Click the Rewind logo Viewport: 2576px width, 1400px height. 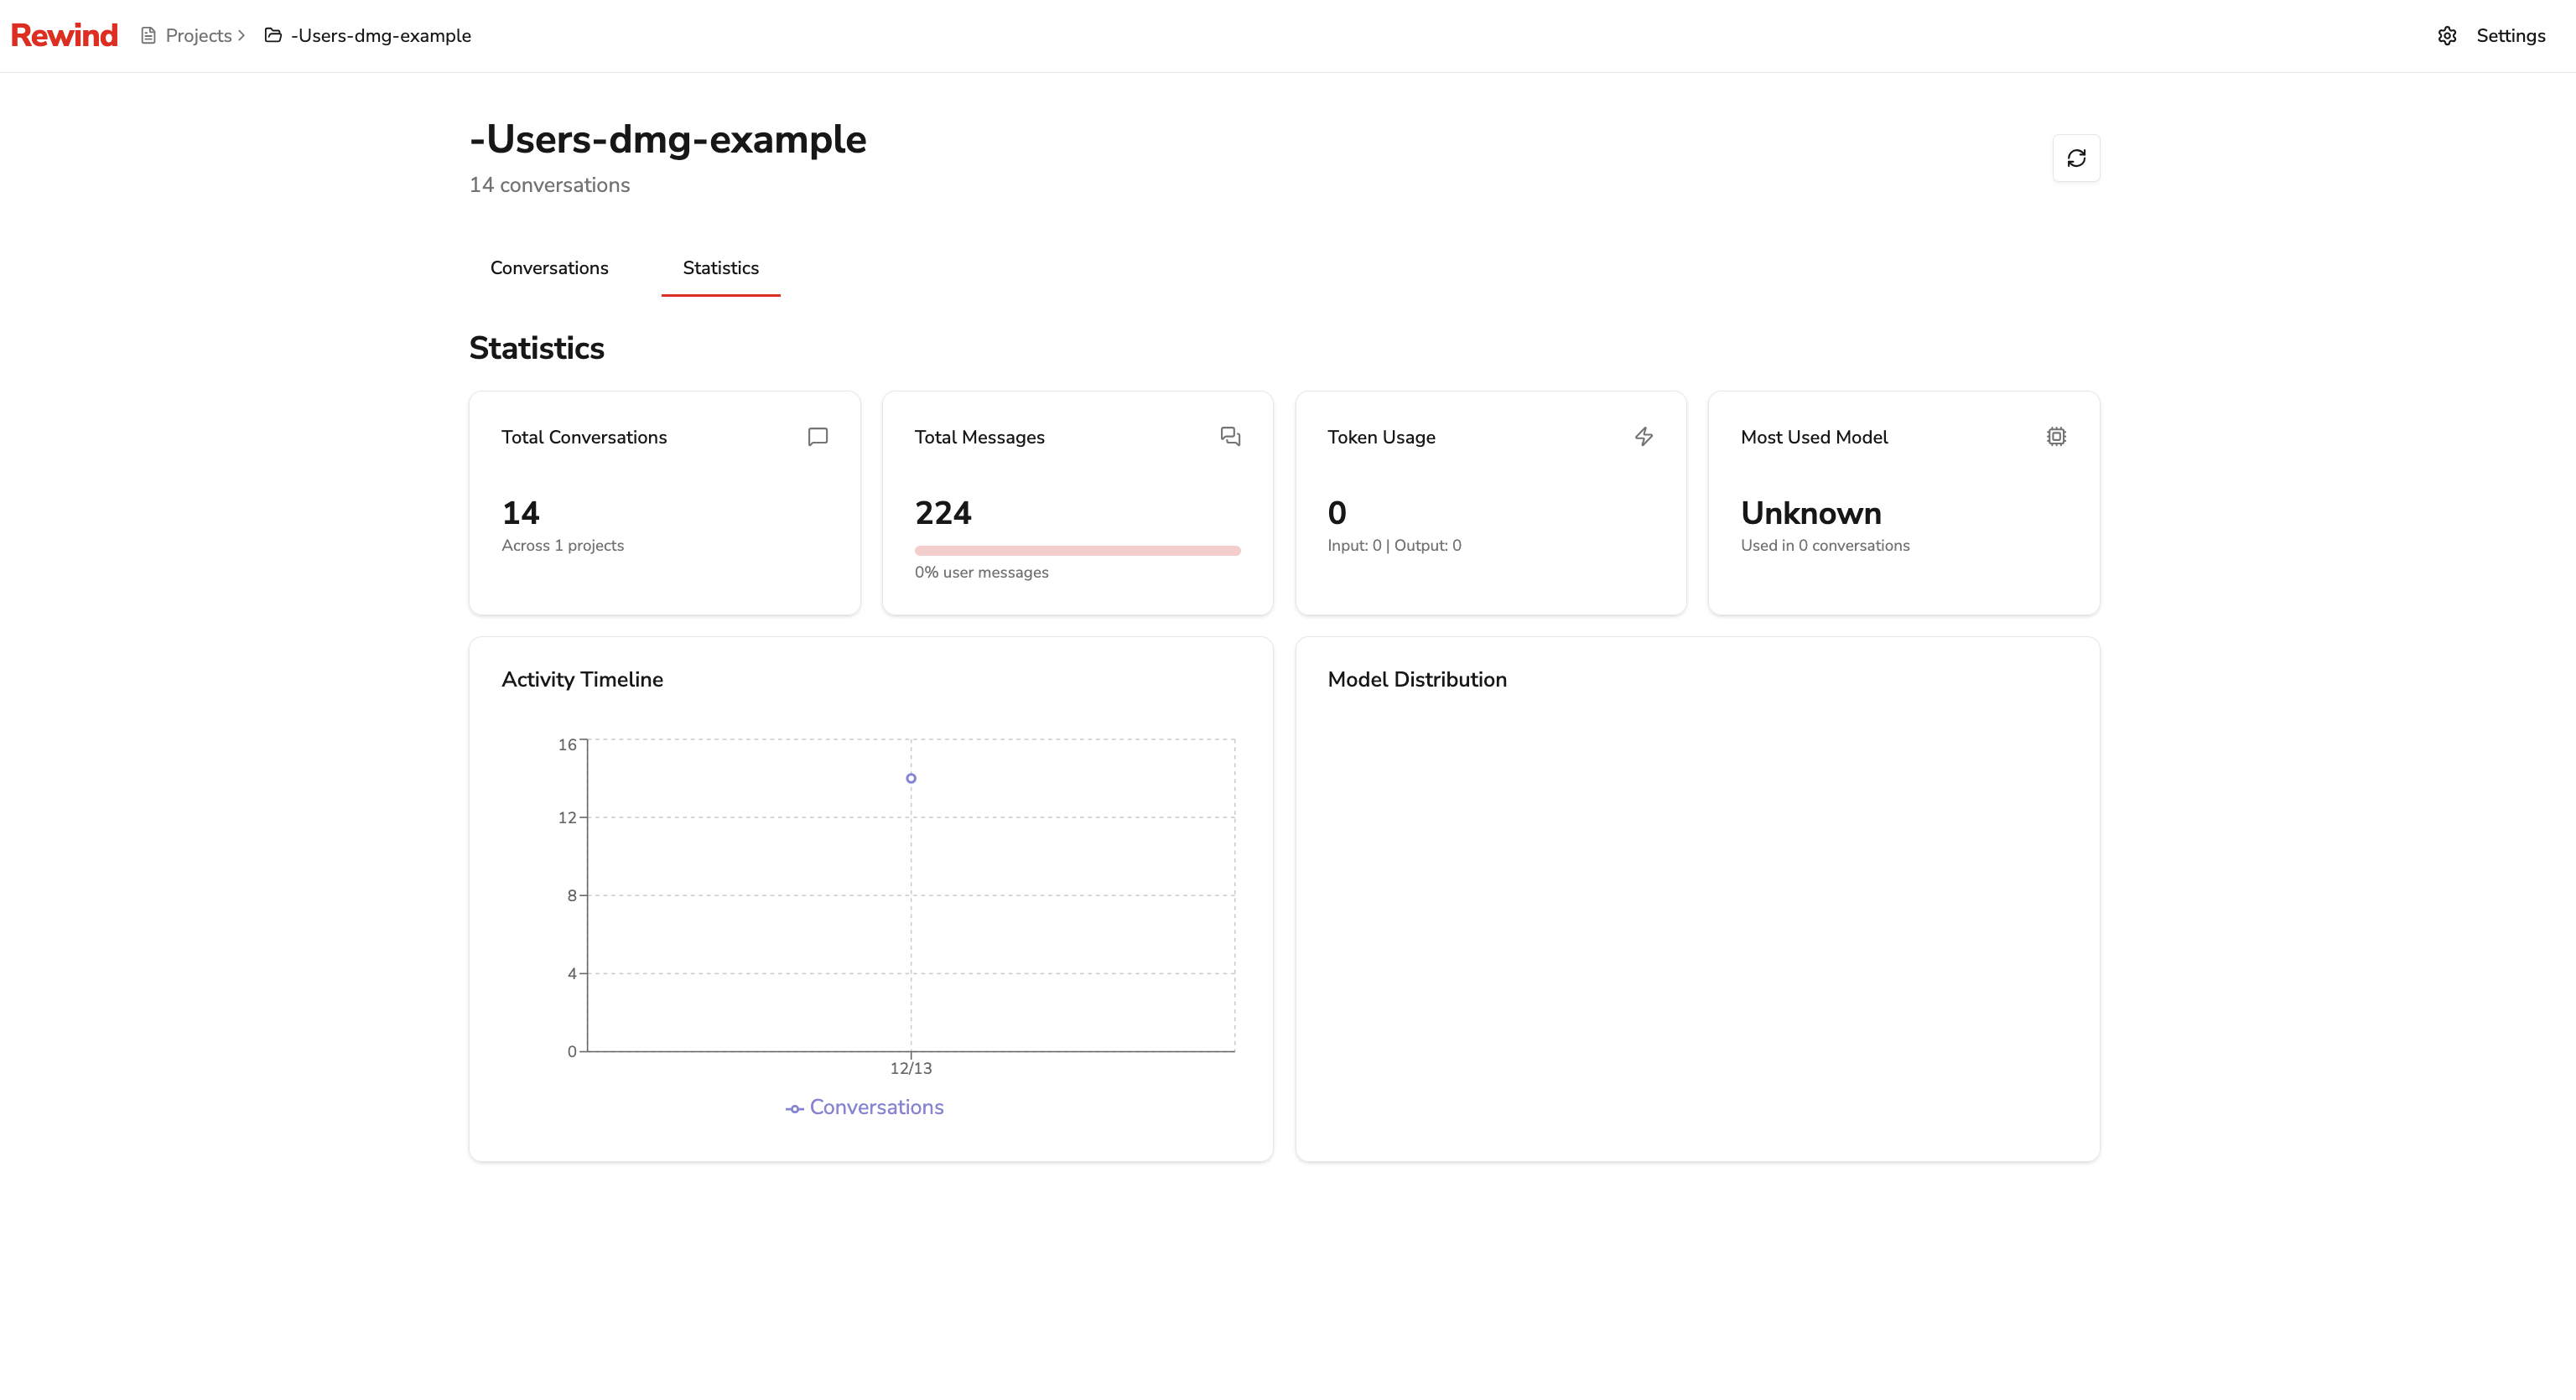click(x=64, y=34)
